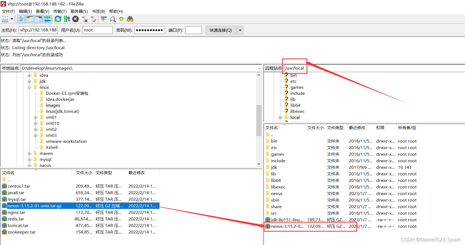Toggle directory comparison
This screenshot has width=465, height=245.
click(113, 19)
